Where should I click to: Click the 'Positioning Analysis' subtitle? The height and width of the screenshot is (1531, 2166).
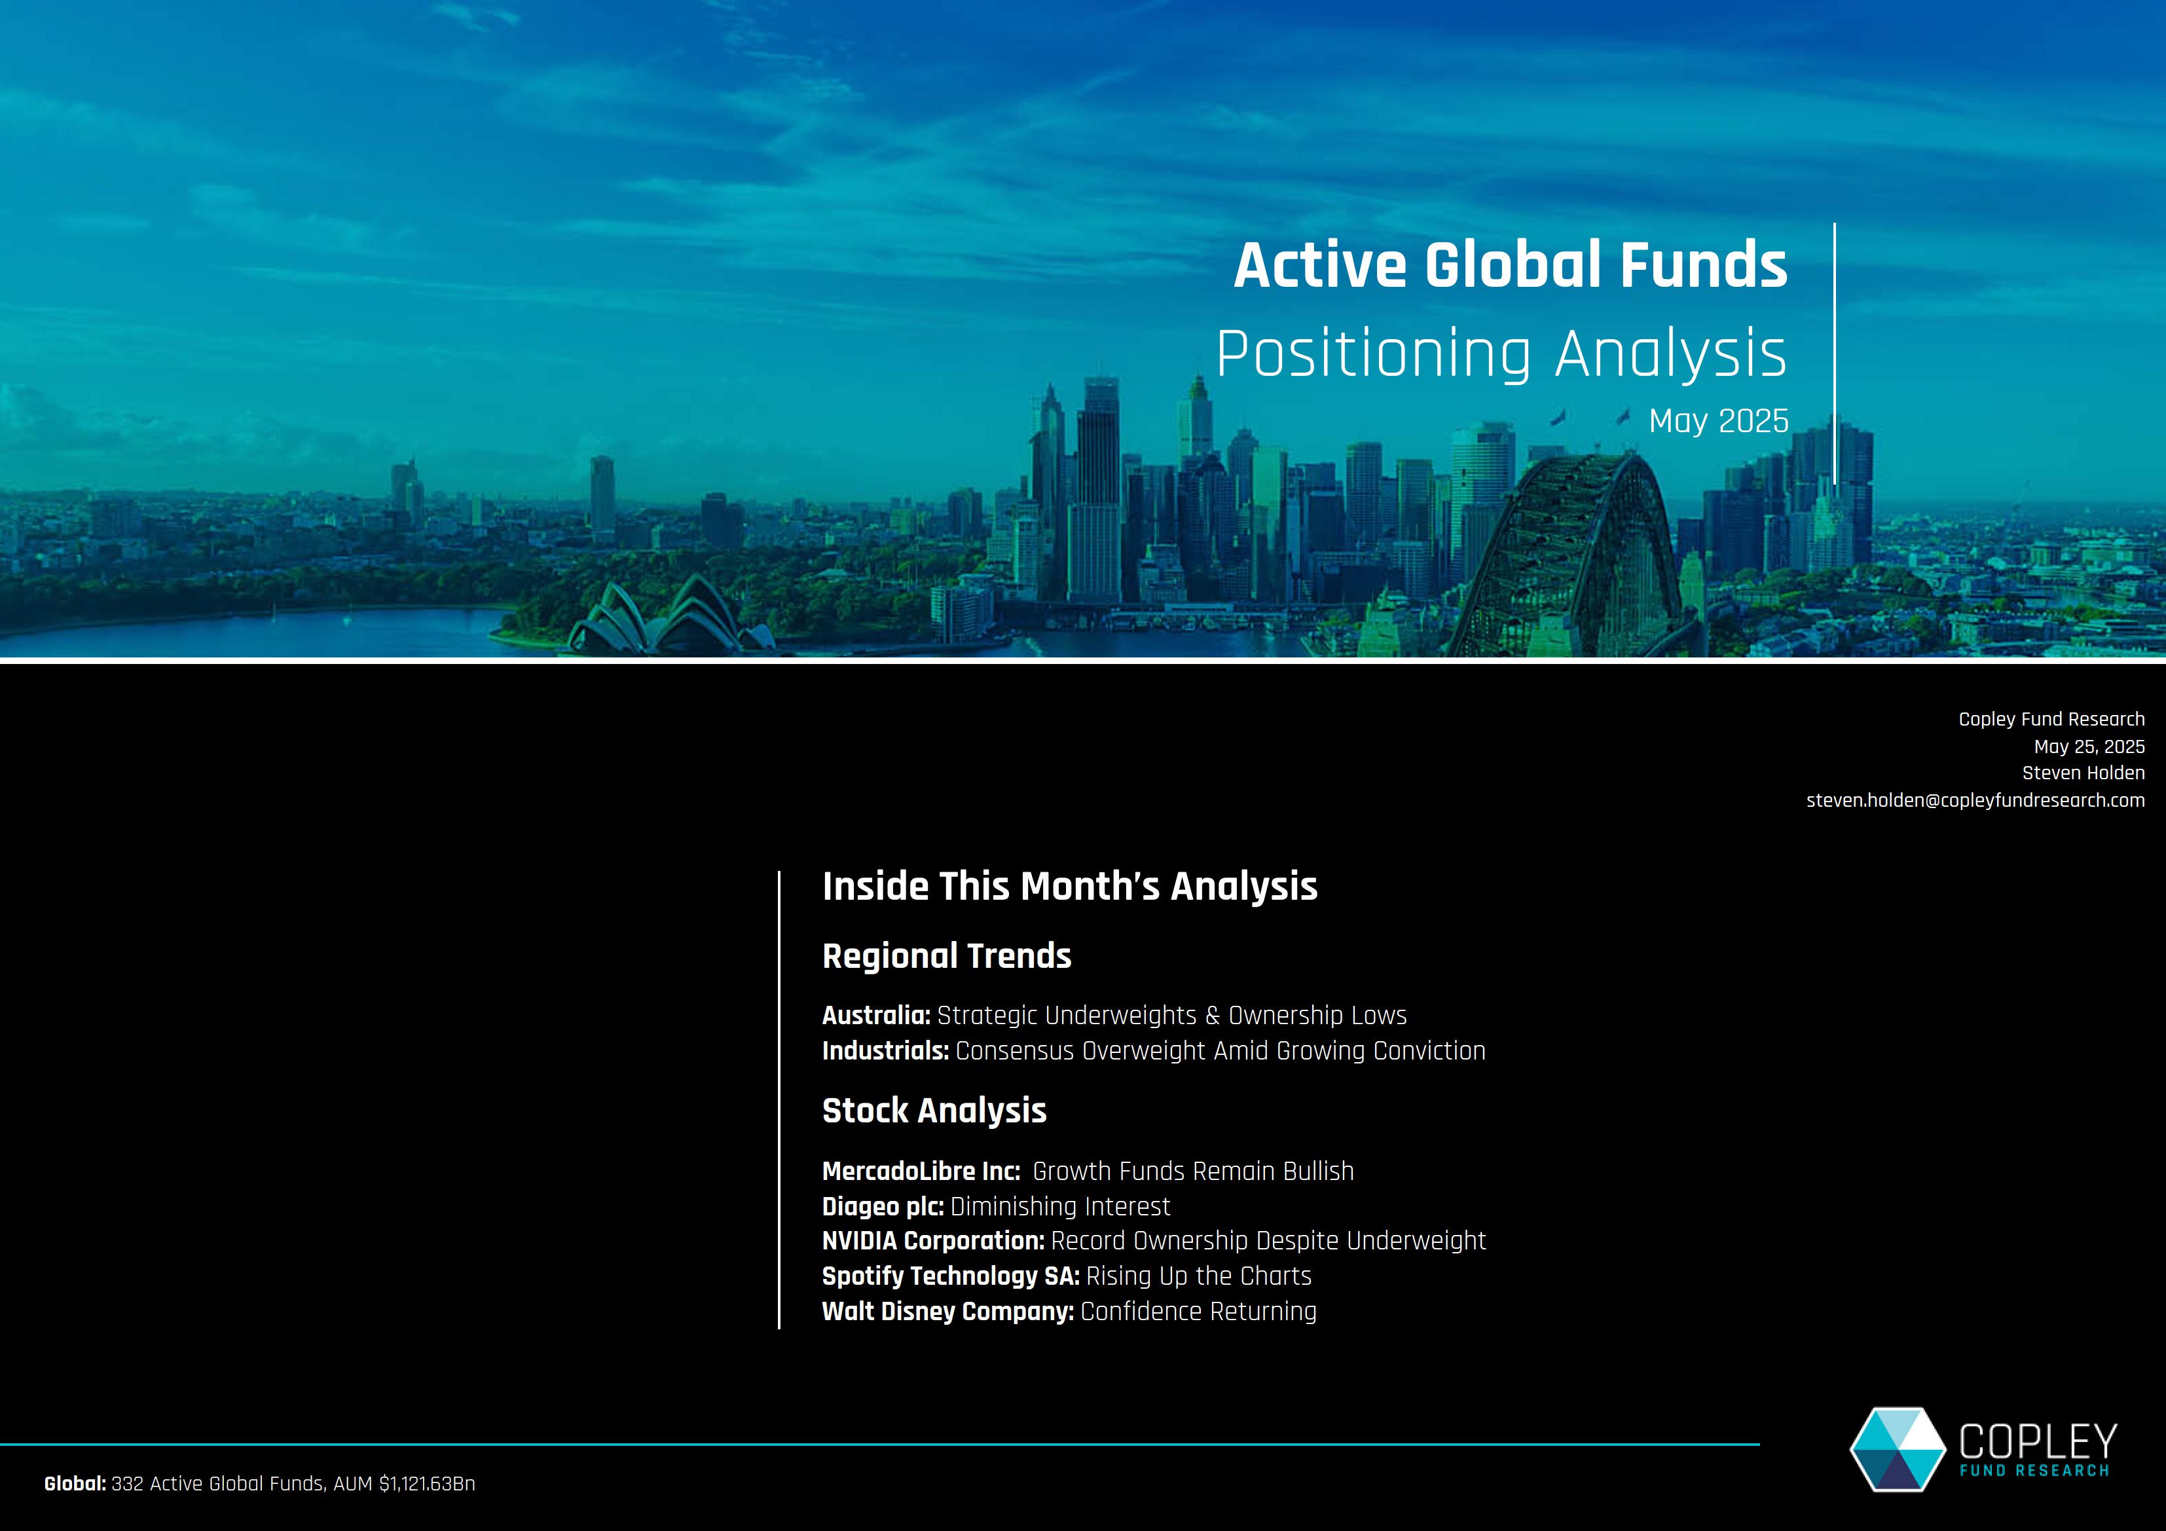tap(1502, 354)
